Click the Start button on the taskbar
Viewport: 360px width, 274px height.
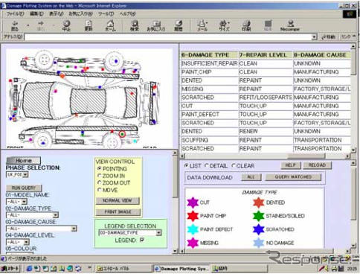(10, 268)
